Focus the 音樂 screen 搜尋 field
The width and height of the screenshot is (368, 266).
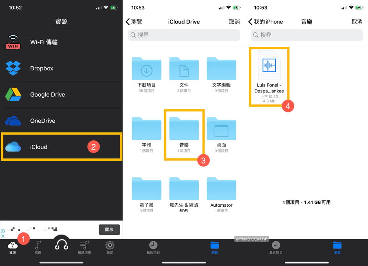point(307,35)
